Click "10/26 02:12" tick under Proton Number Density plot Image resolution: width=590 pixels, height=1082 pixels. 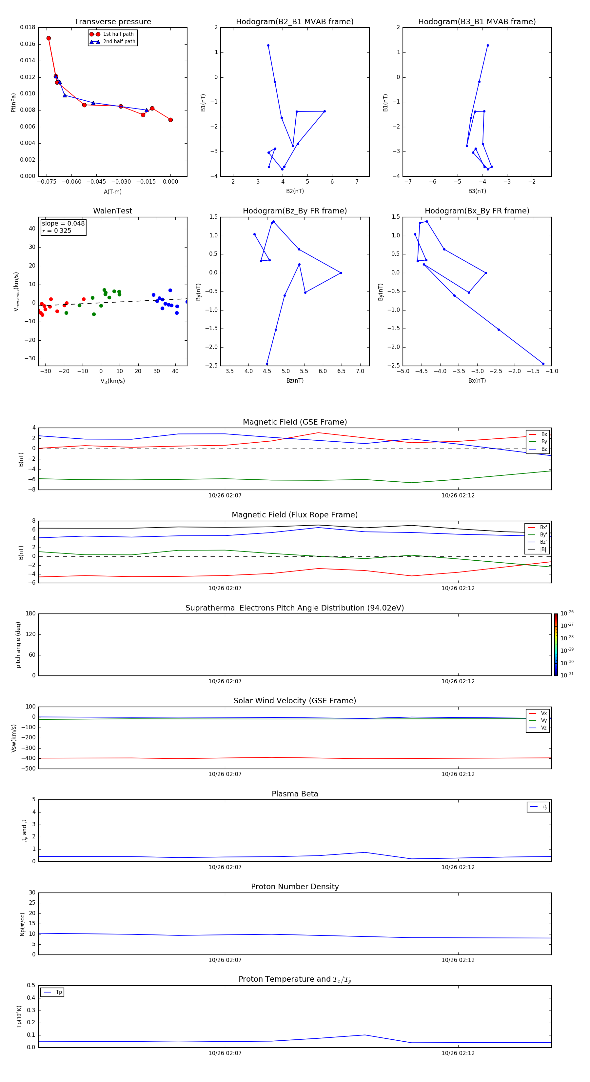tap(458, 960)
